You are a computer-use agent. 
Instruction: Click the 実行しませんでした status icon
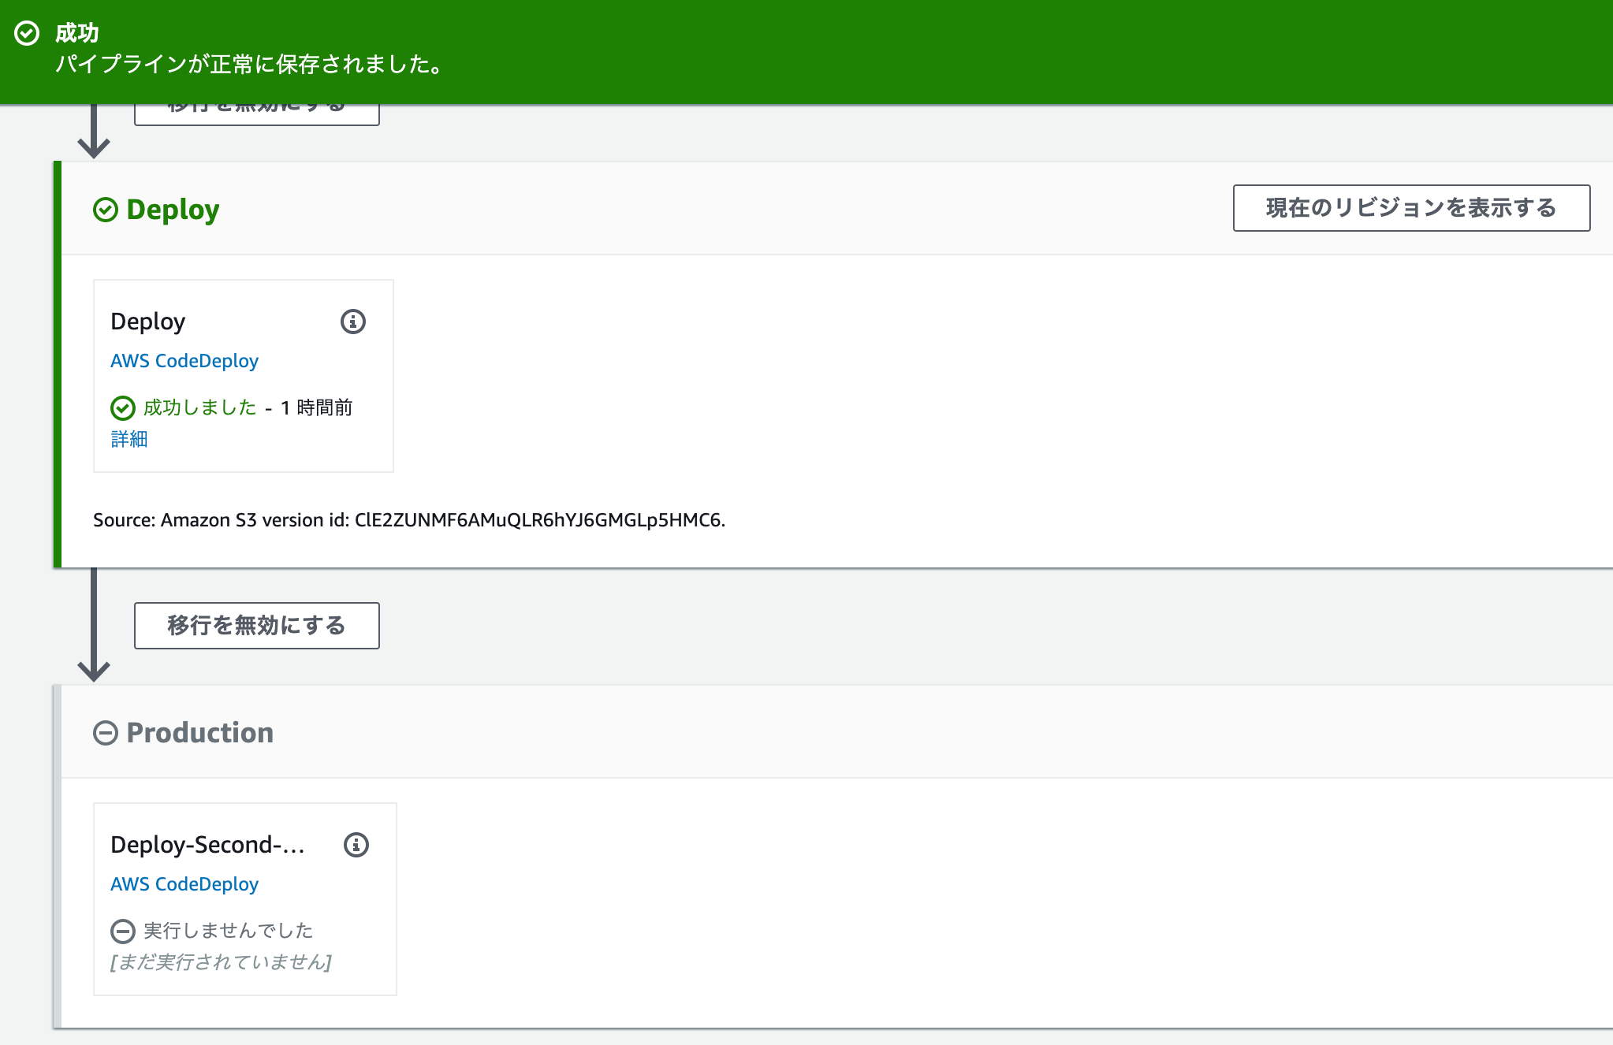(x=123, y=931)
